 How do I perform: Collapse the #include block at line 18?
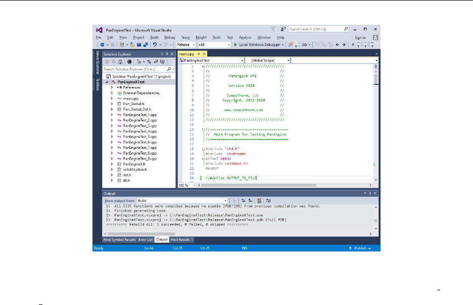point(203,149)
